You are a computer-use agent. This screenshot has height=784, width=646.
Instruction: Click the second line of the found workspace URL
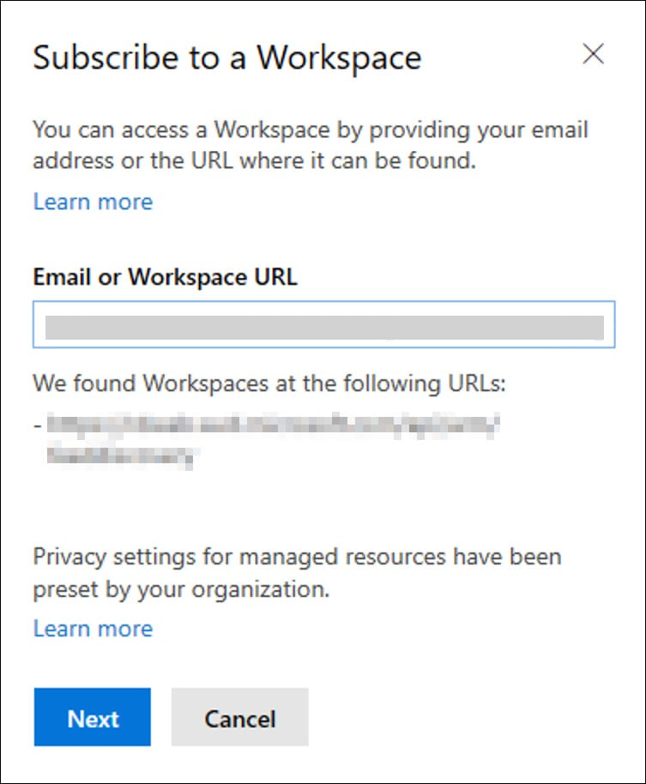point(120,456)
